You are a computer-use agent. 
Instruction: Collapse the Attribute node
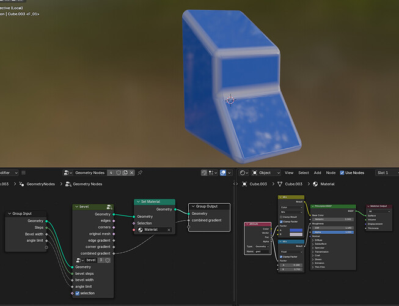point(247,224)
